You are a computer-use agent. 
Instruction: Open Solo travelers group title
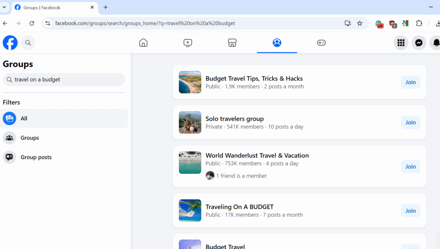(235, 118)
